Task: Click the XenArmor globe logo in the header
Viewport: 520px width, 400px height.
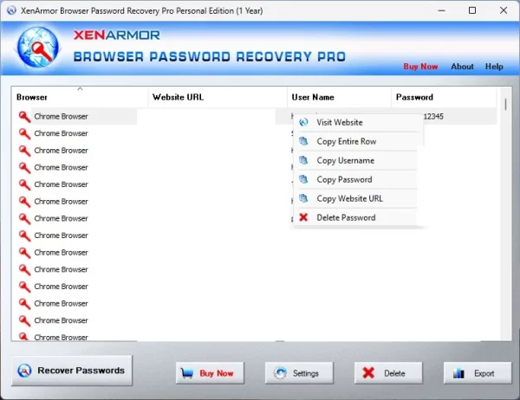Action: (38, 48)
